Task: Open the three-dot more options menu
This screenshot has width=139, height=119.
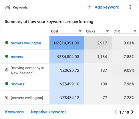Action: pyautogui.click(x=130, y=7)
